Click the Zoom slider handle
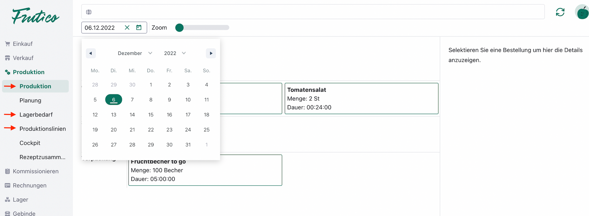 pos(179,28)
